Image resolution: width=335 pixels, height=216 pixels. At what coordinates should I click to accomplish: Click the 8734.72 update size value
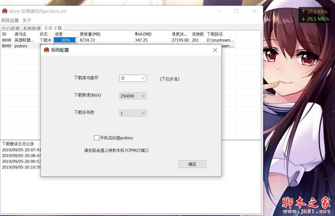tap(88, 40)
